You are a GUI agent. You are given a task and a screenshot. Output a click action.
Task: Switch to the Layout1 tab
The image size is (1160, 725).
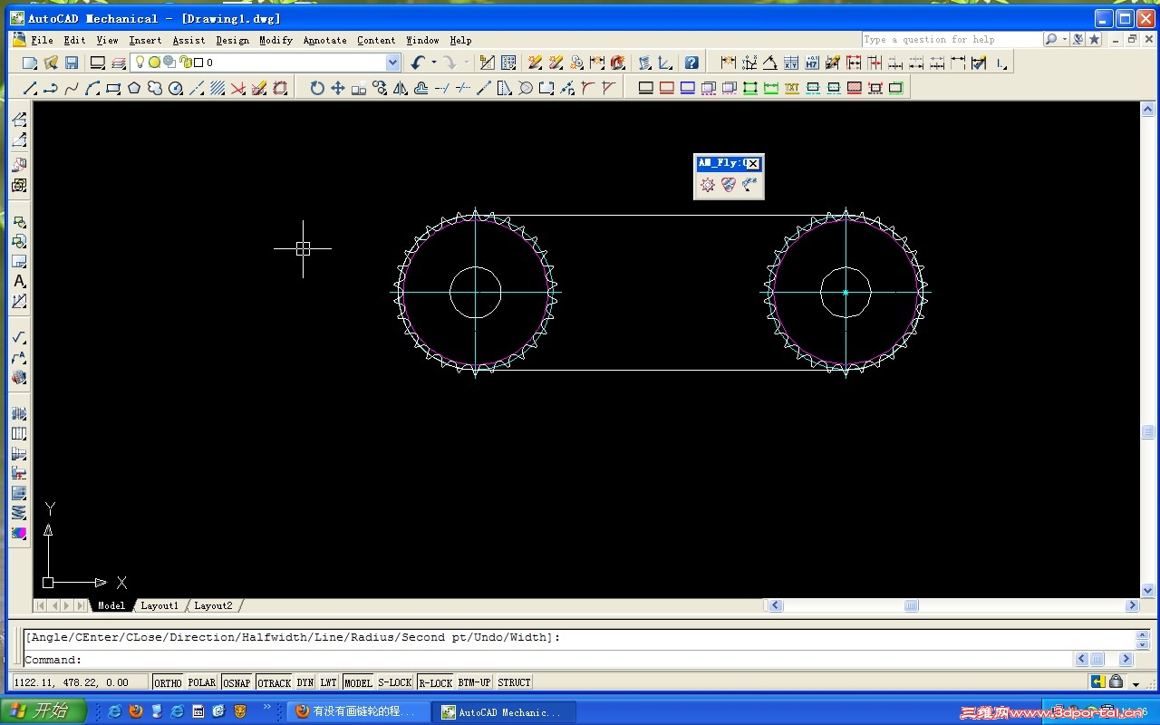click(159, 605)
